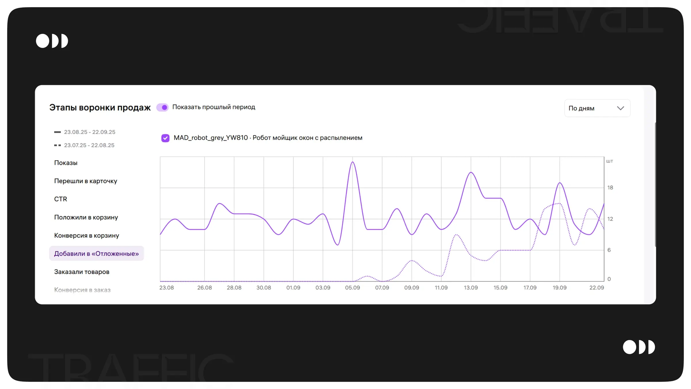Choose the CTR metric
Viewport: 691px width, 389px height.
[60, 199]
